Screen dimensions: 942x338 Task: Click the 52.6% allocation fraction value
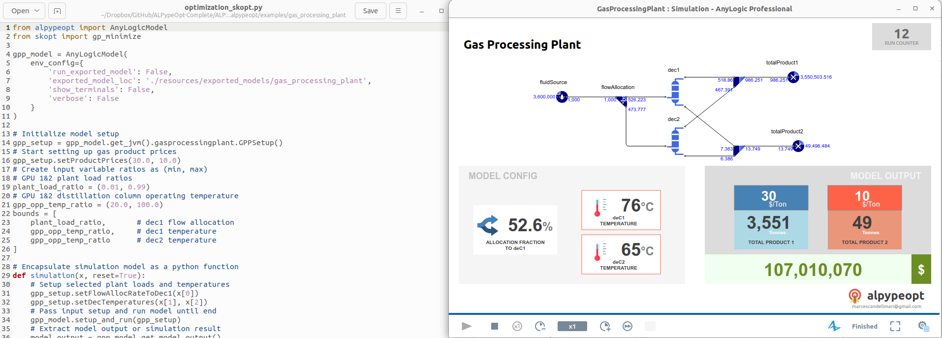point(530,225)
